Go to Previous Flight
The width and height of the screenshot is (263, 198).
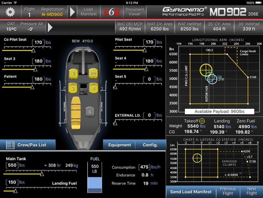[x=228, y=191]
